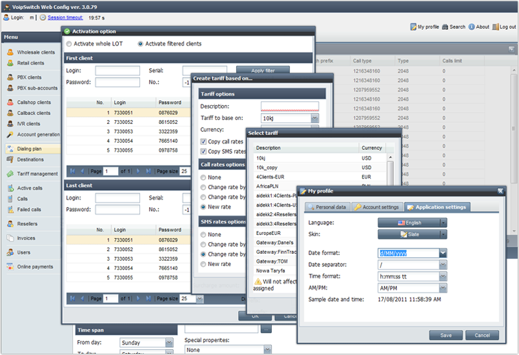This screenshot has height=355, width=519.
Task: Click the Log out icon
Action: (496, 27)
